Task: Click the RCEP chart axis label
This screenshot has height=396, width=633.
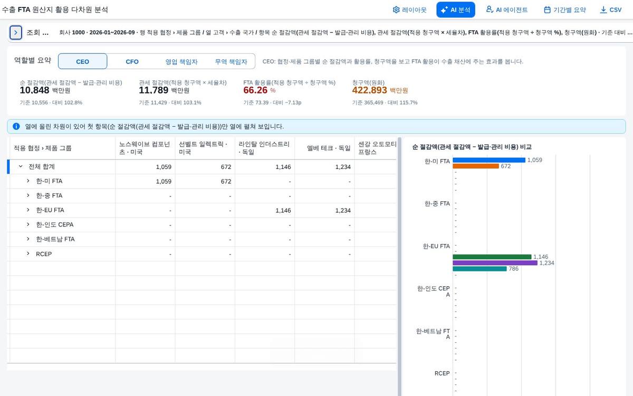Action: [x=442, y=373]
